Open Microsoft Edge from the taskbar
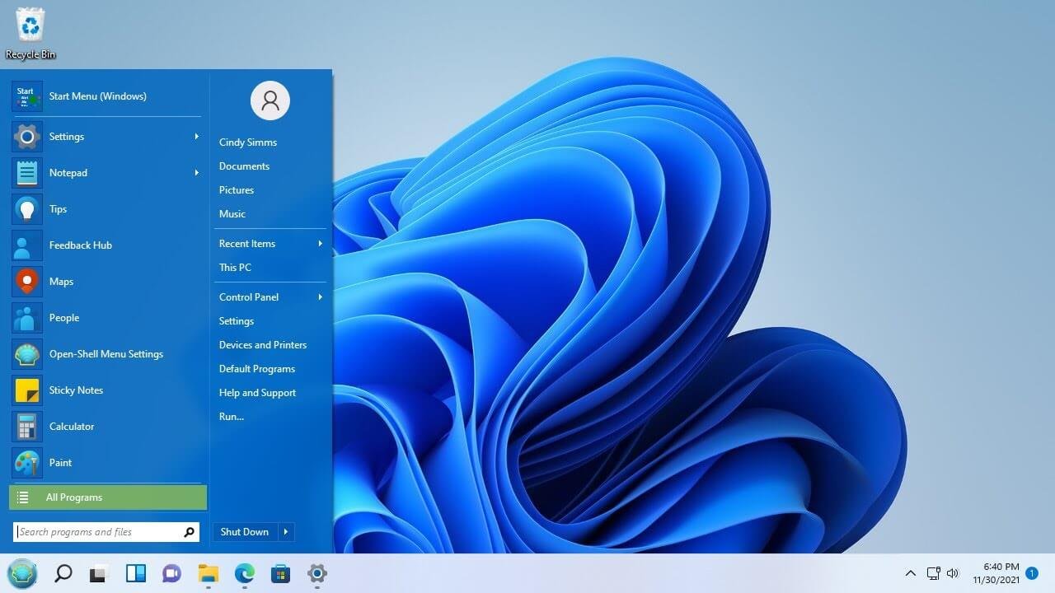Image resolution: width=1055 pixels, height=593 pixels. click(244, 573)
